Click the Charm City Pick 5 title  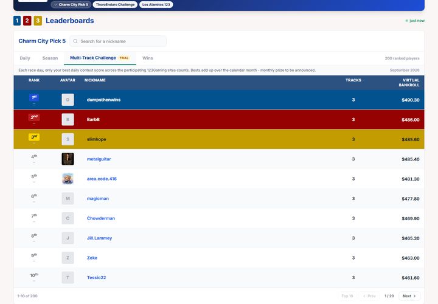[x=42, y=41]
